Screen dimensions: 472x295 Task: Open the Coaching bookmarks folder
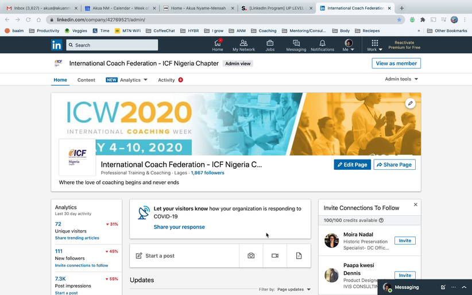coord(264,30)
